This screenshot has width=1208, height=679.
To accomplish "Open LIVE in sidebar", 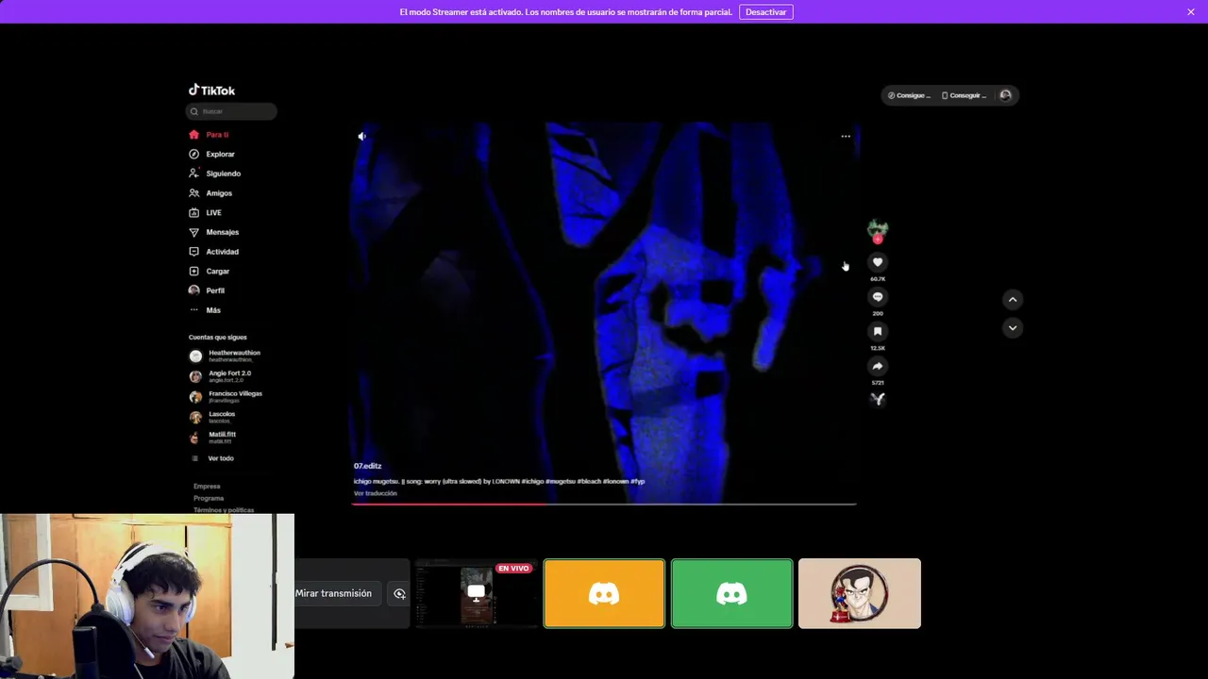I will click(x=213, y=213).
